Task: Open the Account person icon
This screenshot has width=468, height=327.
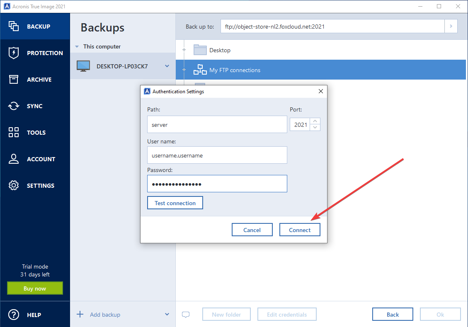Action: point(14,159)
